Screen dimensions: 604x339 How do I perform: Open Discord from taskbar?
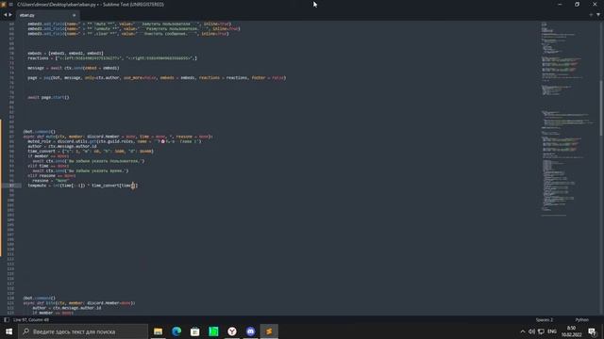pos(250,331)
